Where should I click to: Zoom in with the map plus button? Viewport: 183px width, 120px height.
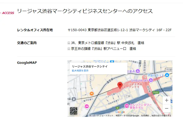pyautogui.click(x=167, y=100)
